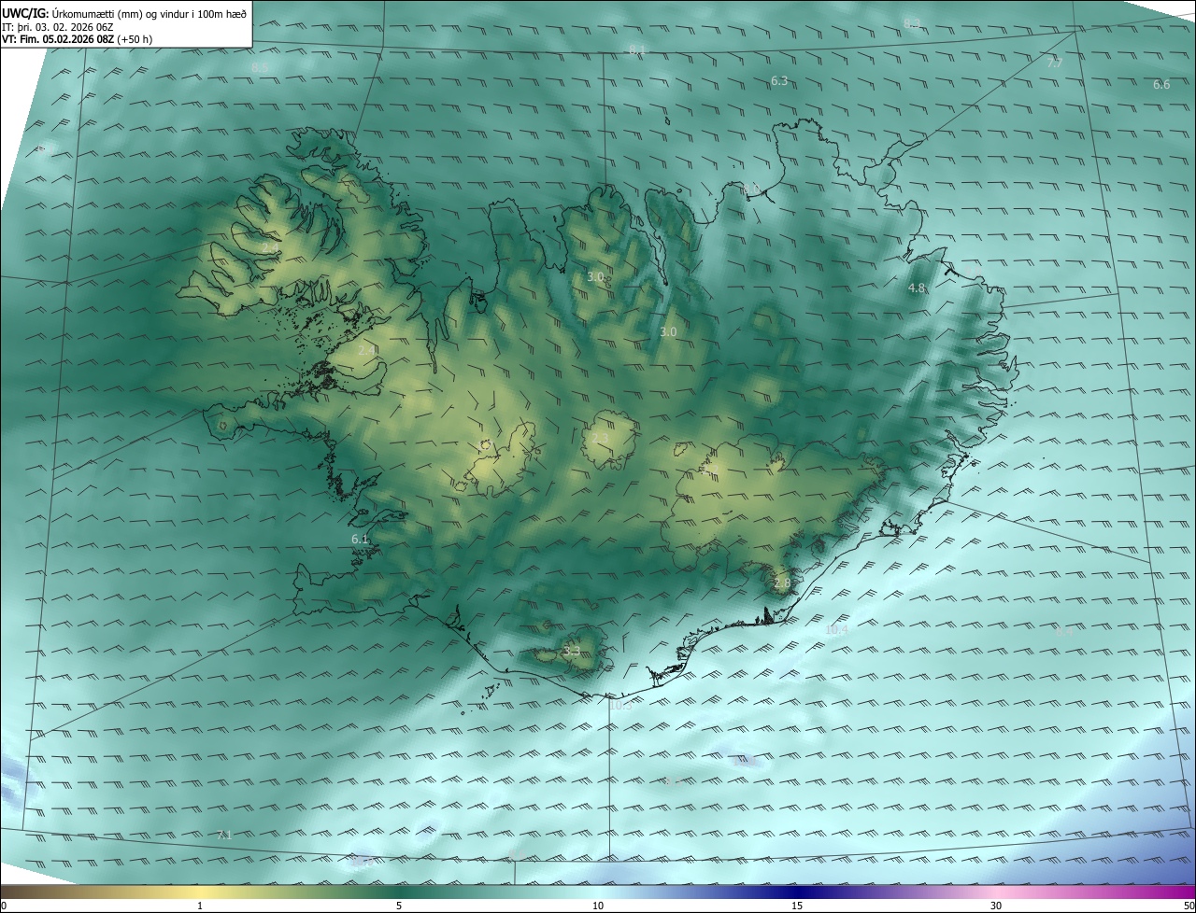
Task: Click the 7.7 value label on map
Action: [1054, 63]
